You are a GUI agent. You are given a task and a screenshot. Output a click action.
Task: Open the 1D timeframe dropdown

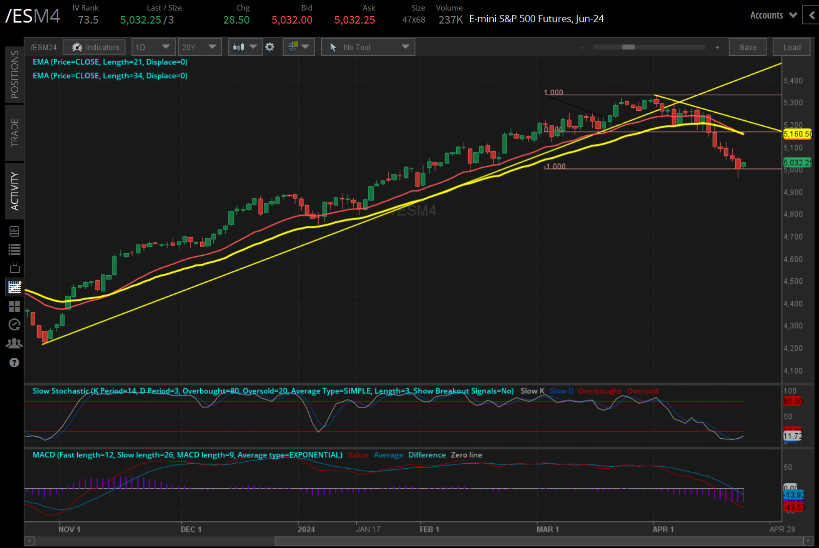point(153,47)
